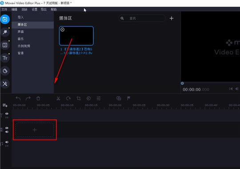This screenshot has height=169, width=240.
Task: Click the 00:00:30 mark on ruler
Action: pos(163,105)
